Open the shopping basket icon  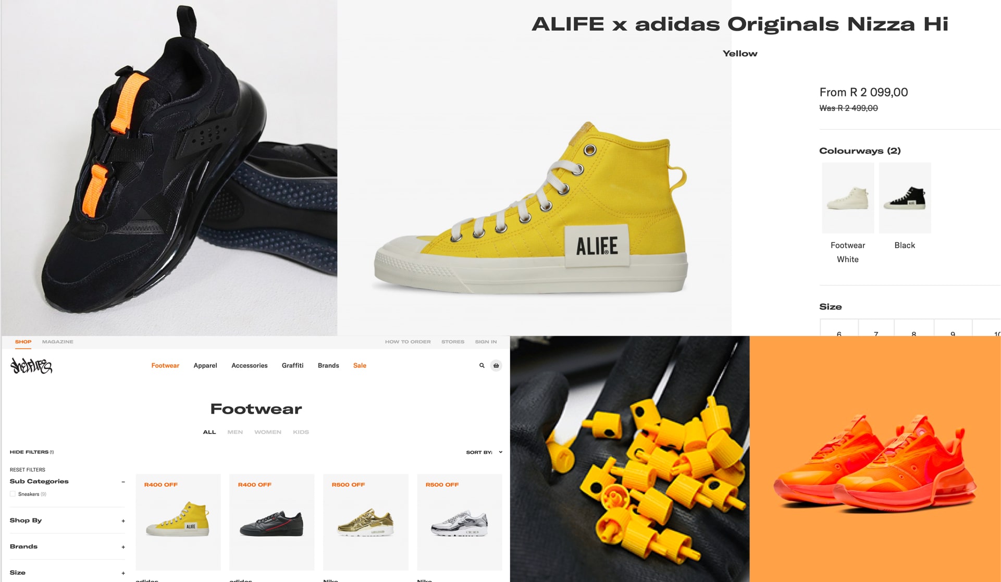click(x=496, y=366)
